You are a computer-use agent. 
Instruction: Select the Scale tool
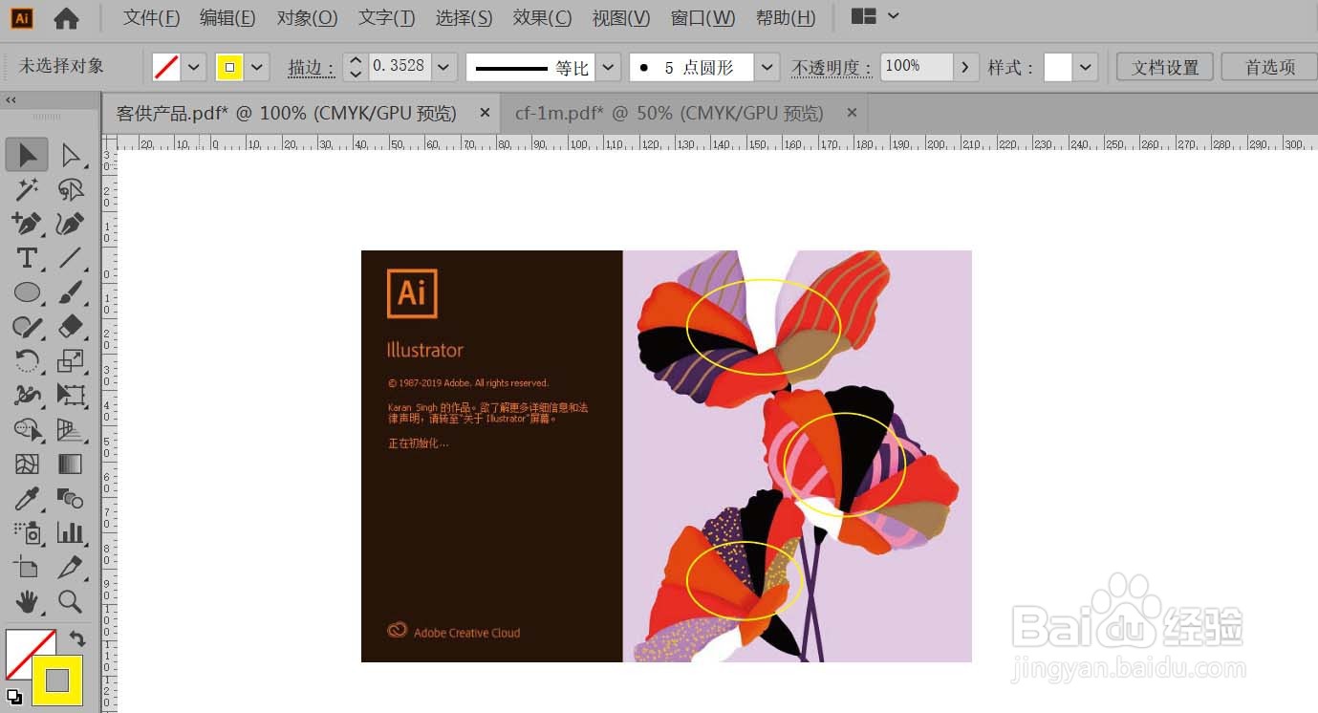coord(71,360)
